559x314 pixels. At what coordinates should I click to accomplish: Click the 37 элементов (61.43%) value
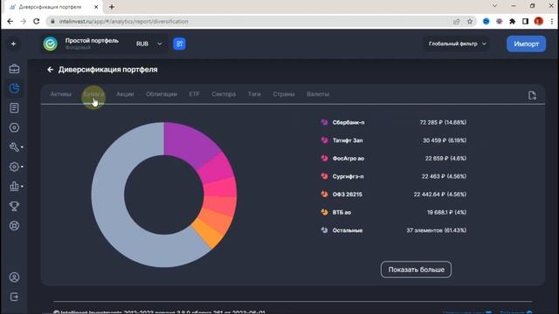(437, 230)
